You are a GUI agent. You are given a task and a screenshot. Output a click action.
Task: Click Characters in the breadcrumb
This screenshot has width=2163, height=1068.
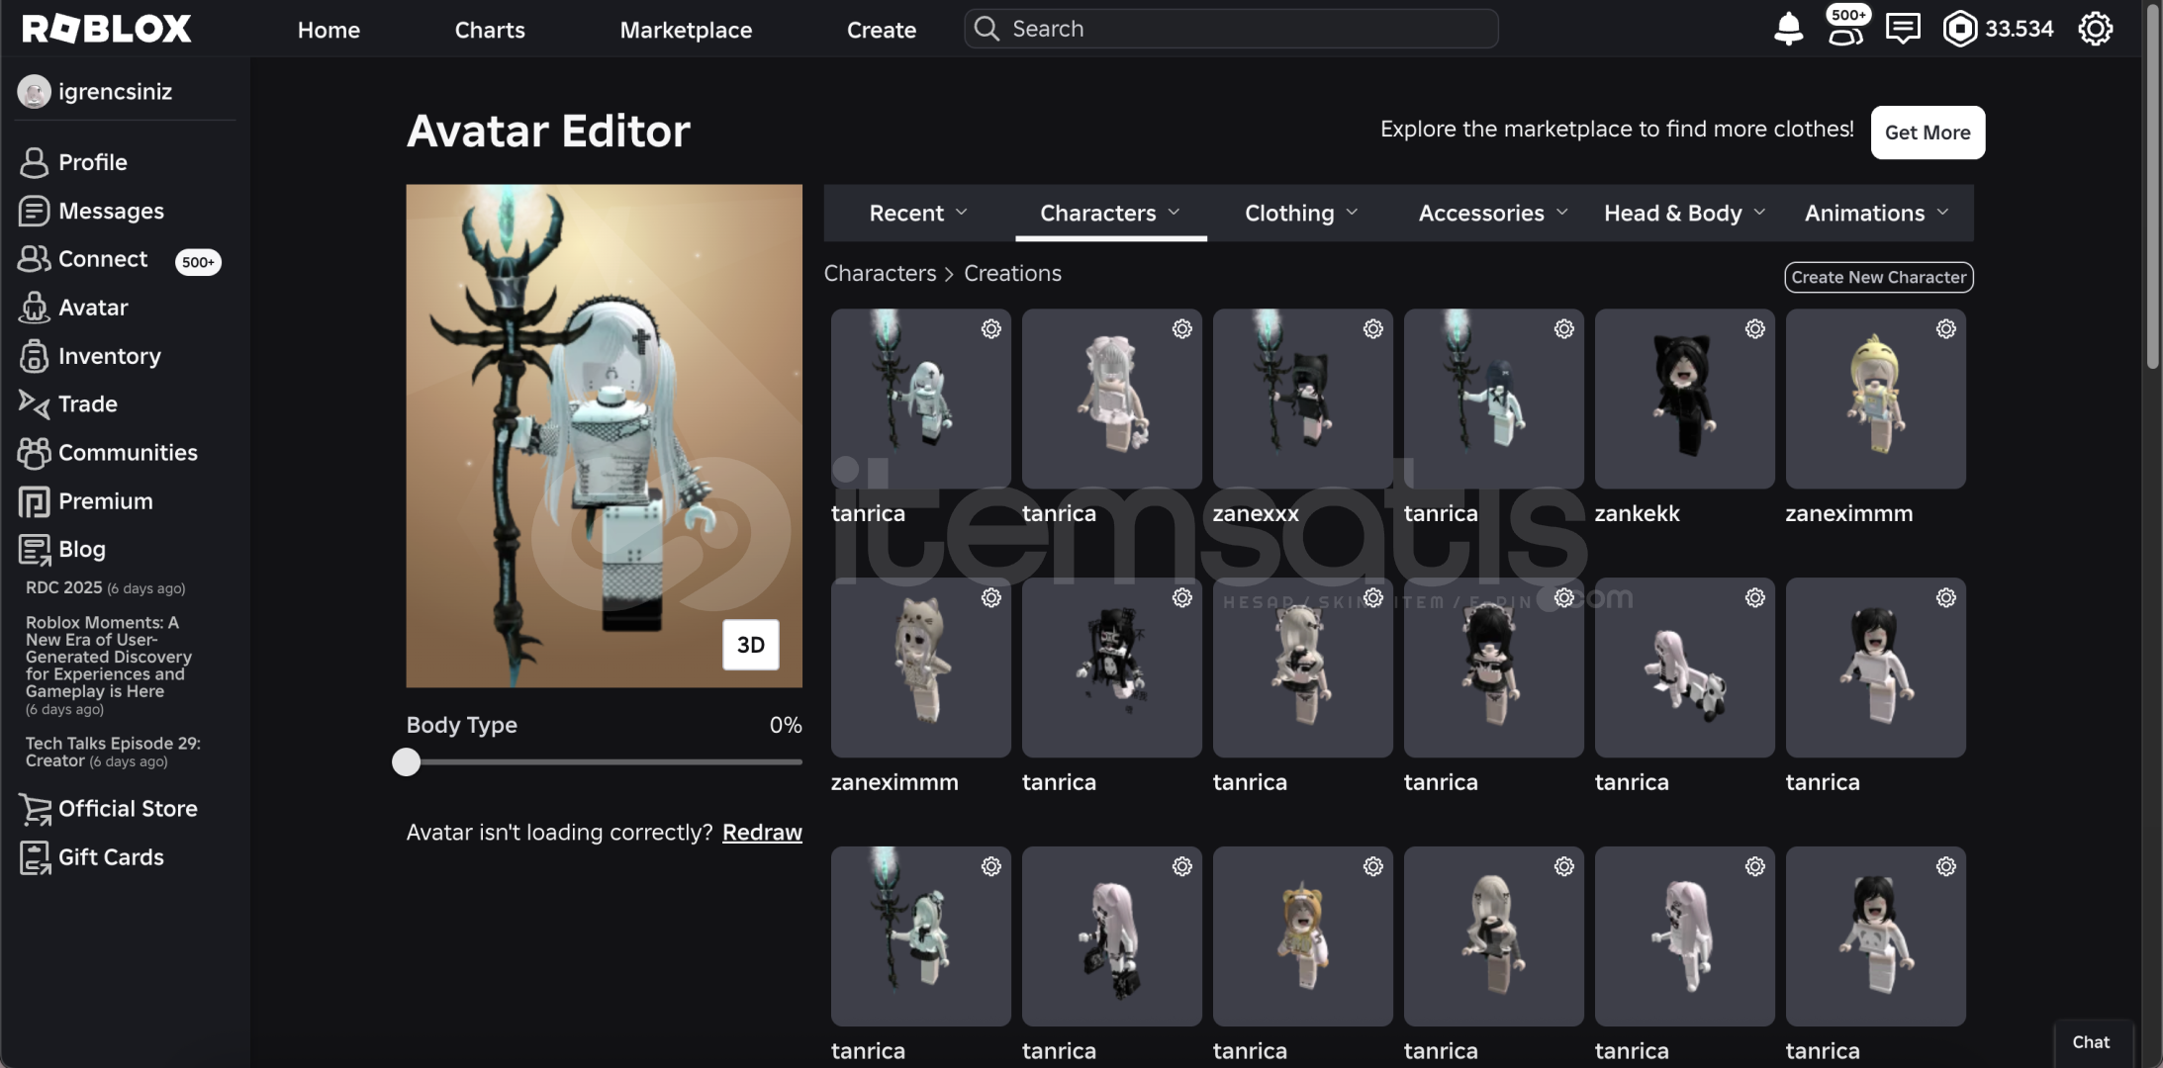tap(880, 274)
